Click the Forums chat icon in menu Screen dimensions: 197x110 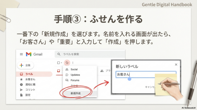click(x=67, y=80)
